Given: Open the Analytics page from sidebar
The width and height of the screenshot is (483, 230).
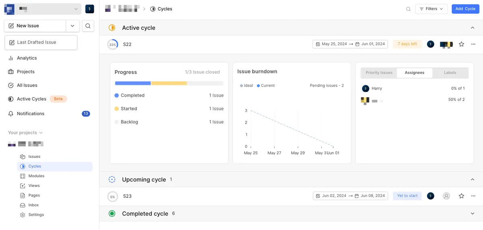Looking at the screenshot, I should (x=27, y=58).
